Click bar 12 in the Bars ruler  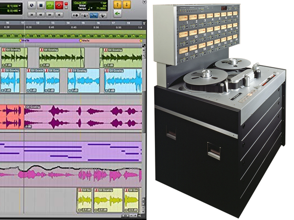pos(38,23)
